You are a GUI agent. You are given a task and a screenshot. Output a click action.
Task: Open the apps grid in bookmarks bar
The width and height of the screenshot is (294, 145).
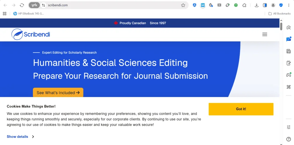coord(4,14)
